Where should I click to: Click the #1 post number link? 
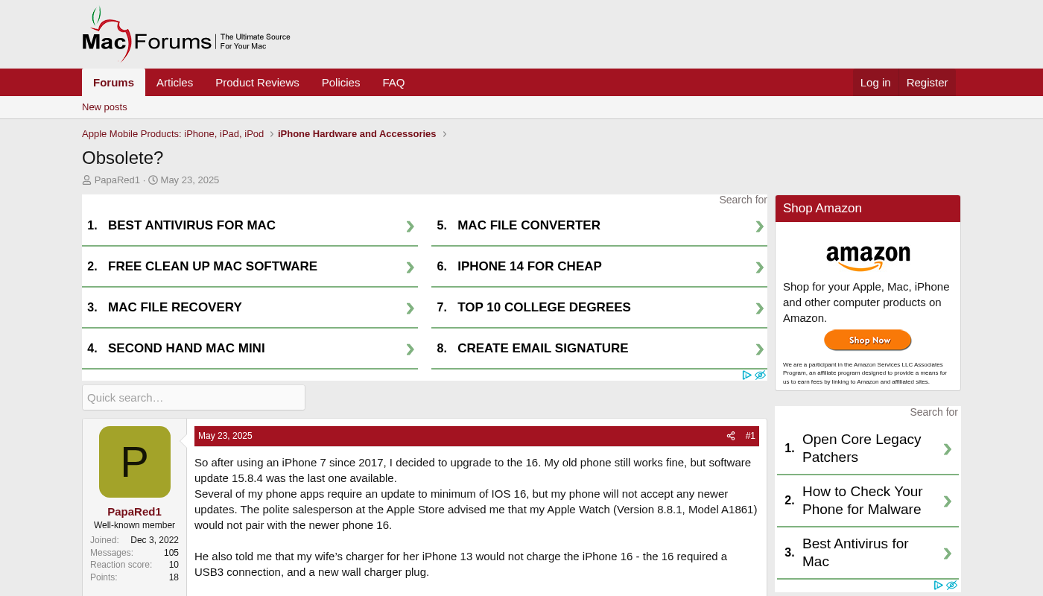tap(750, 436)
